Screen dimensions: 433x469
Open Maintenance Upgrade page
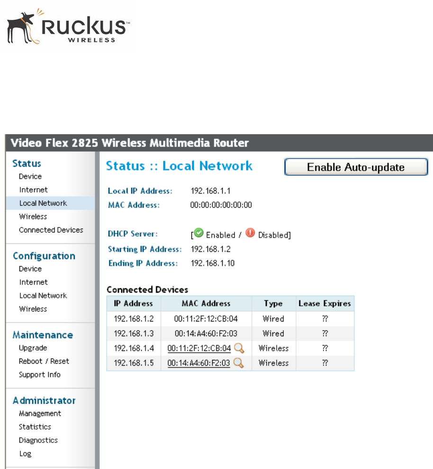pyautogui.click(x=33, y=348)
